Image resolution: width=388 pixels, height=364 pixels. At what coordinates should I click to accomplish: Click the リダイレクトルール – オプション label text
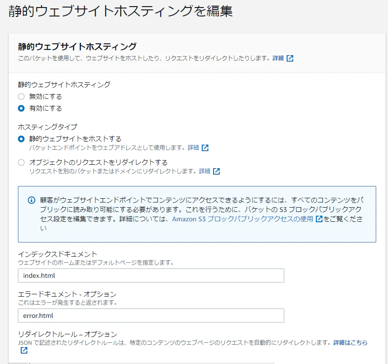click(67, 334)
